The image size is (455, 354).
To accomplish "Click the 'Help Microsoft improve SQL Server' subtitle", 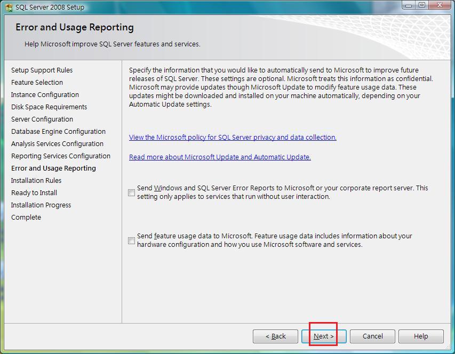I will pyautogui.click(x=113, y=44).
